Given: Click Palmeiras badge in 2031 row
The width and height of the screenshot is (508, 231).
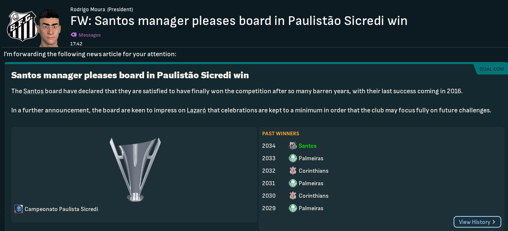Looking at the screenshot, I should (293, 183).
